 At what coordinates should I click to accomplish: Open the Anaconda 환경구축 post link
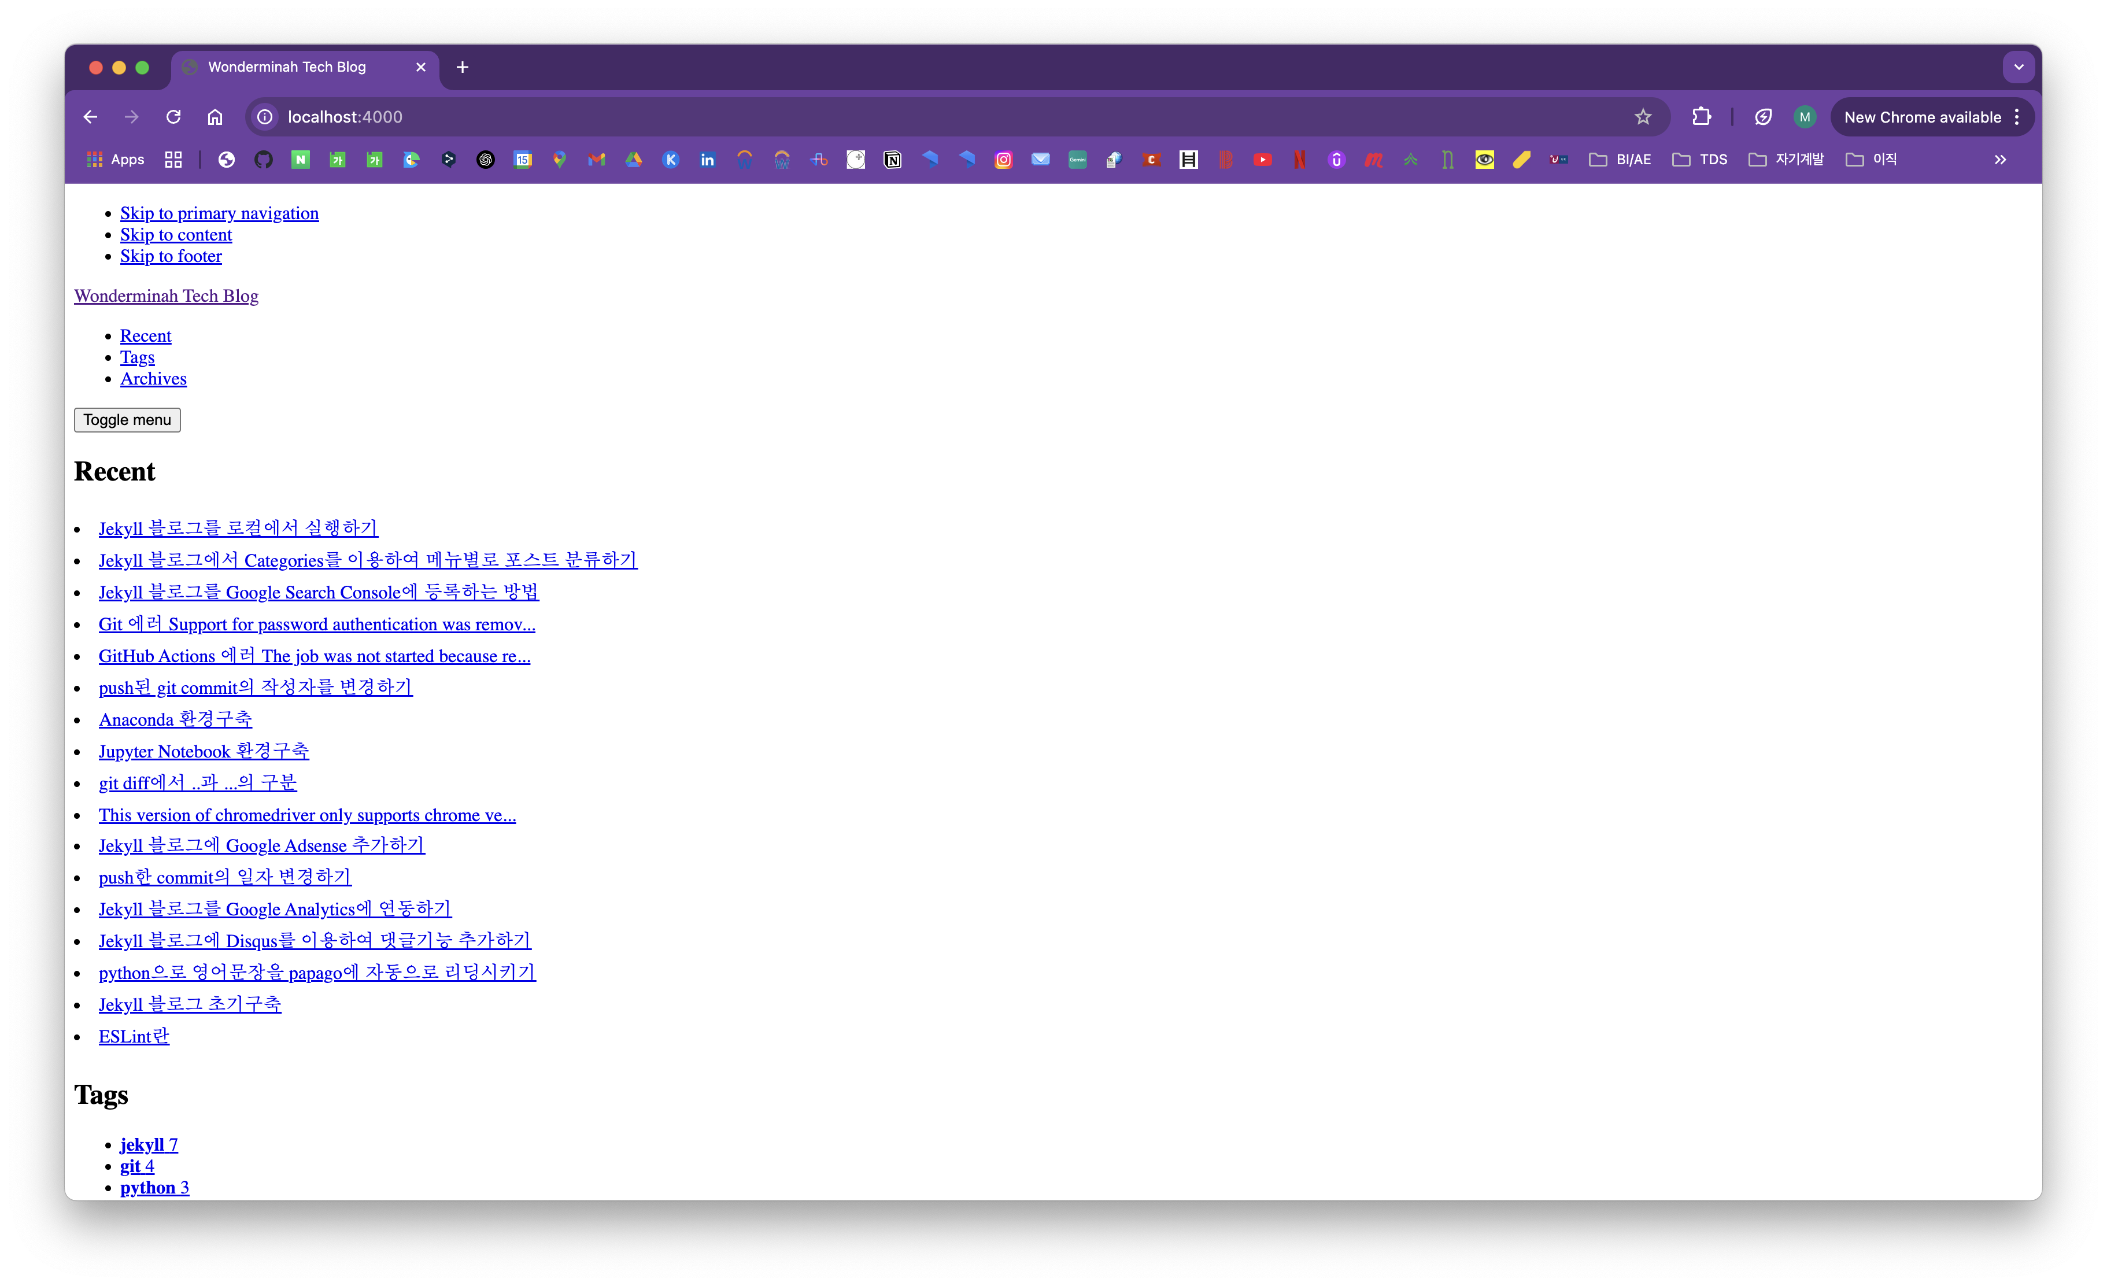pos(175,720)
